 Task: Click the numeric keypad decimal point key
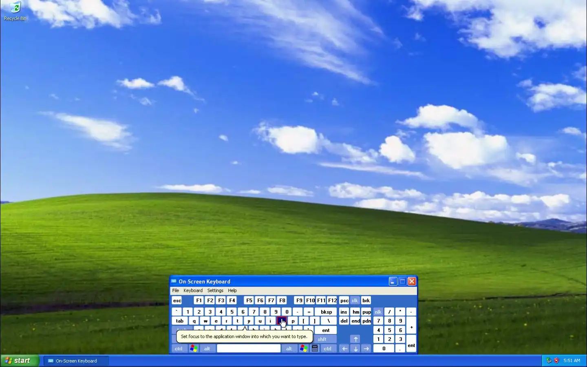point(400,349)
